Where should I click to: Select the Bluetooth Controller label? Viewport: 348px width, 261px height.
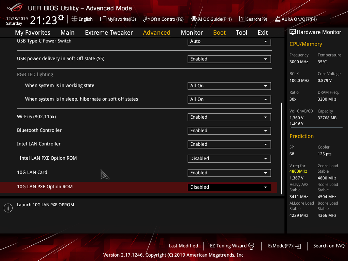tap(39, 130)
